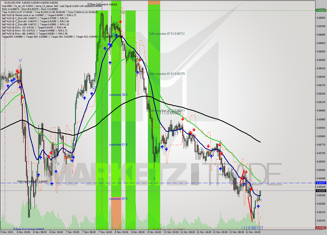Image resolution: width=327 pixels, height=235 pixels.
Task: Click the 0.65565 price axis value
Action: 321,170
